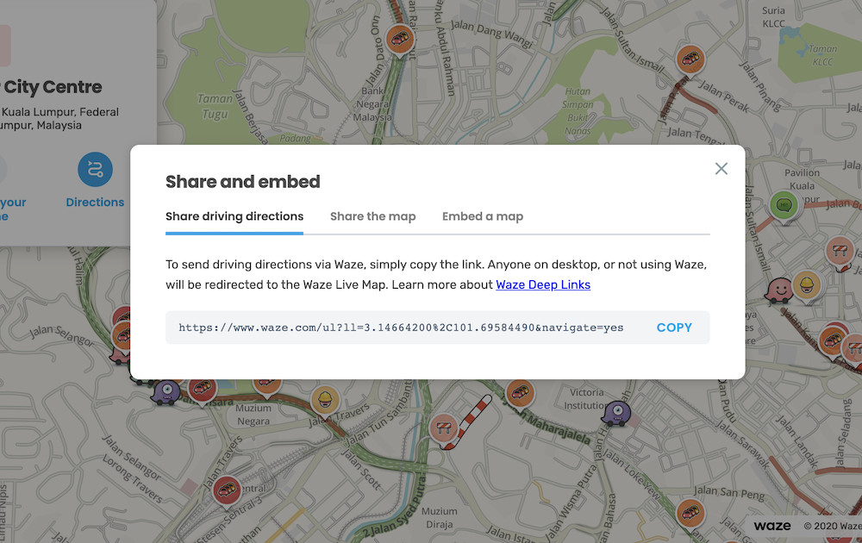The height and width of the screenshot is (543, 862).
Task: Click the COPY button for the link
Action: (x=674, y=328)
